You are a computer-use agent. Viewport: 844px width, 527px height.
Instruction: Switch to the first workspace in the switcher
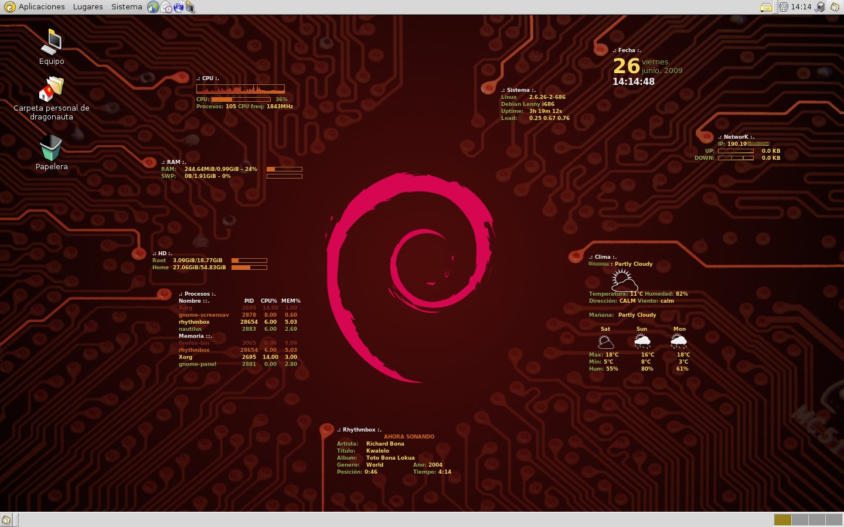(x=782, y=520)
